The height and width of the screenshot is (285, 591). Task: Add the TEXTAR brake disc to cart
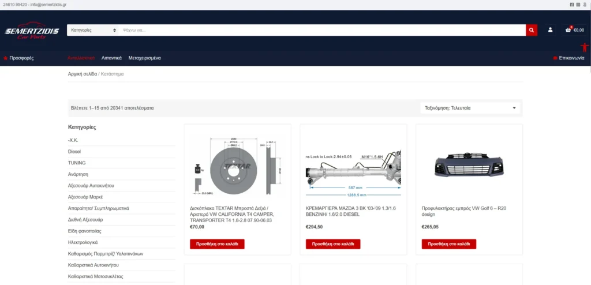[x=217, y=244]
